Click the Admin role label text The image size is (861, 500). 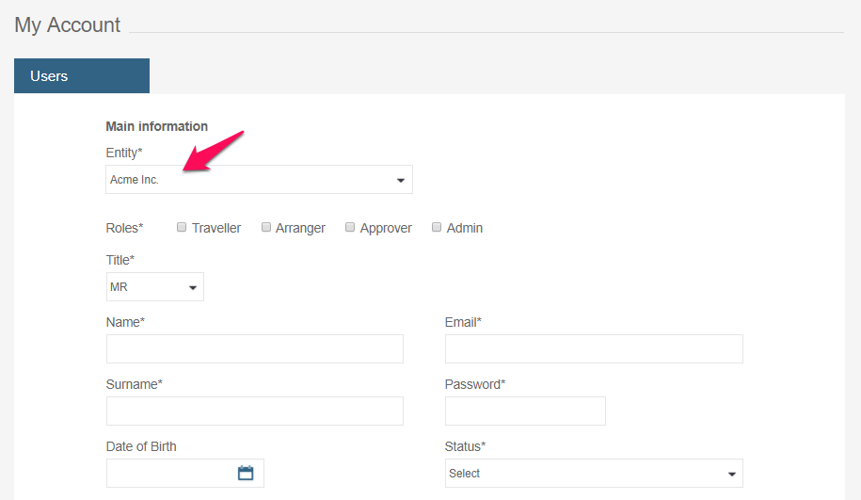[465, 228]
